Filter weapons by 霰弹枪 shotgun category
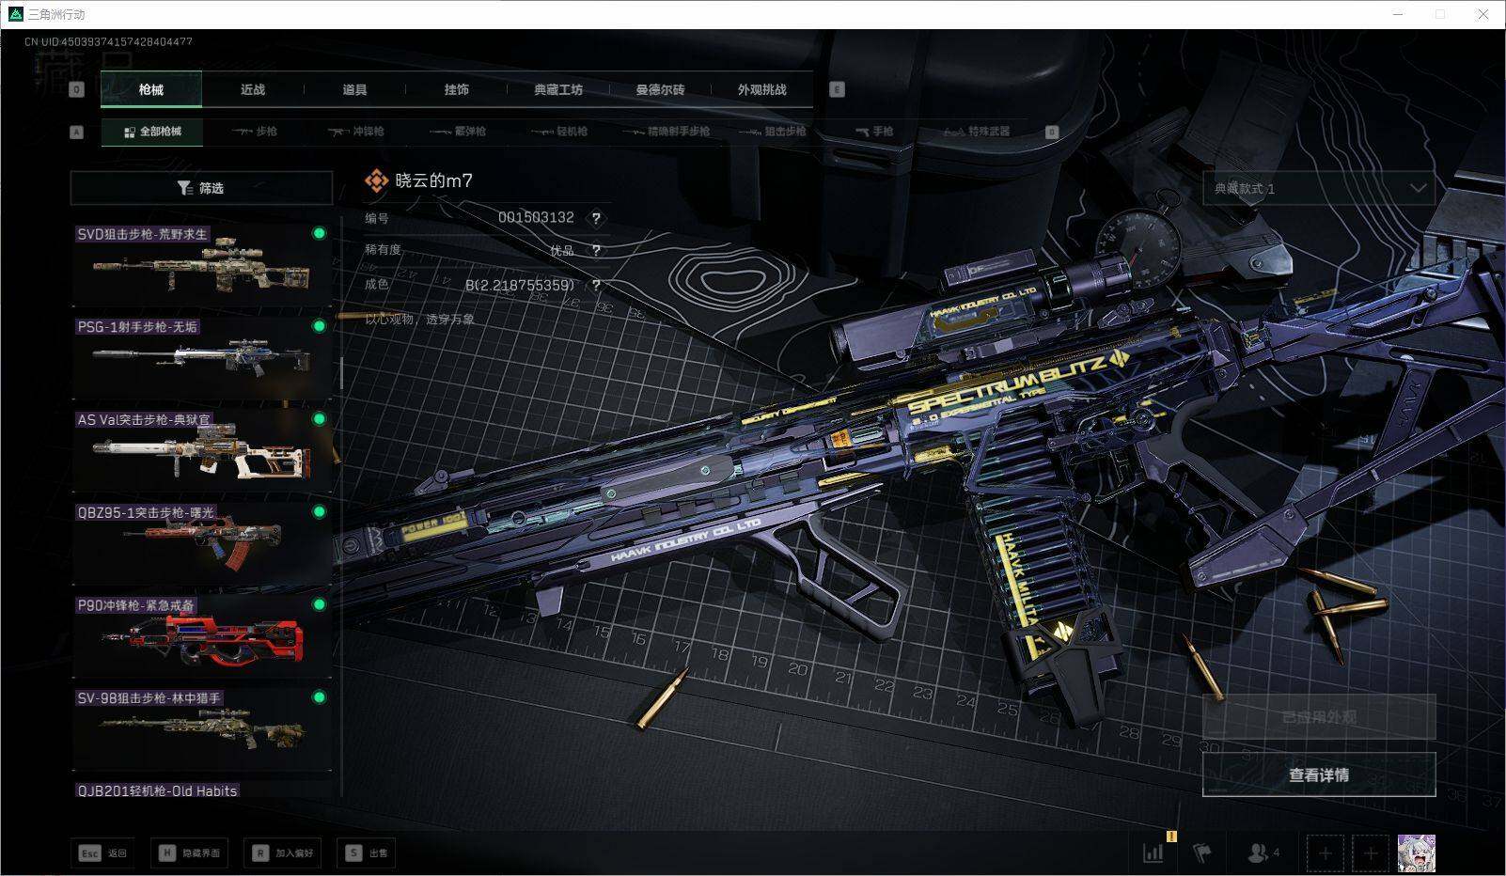This screenshot has width=1506, height=876. (458, 132)
